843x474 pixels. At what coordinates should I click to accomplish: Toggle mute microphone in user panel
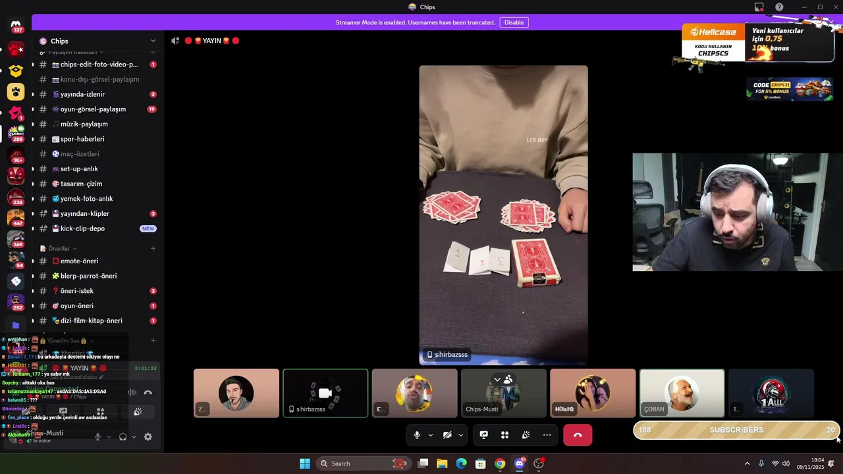97,436
